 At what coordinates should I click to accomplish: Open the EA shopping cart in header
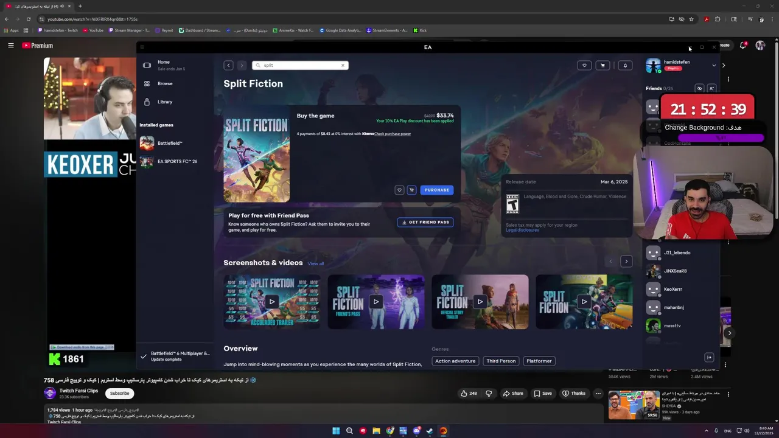[x=603, y=65]
